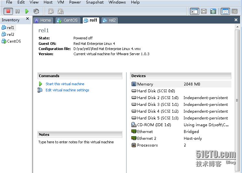Click the vertical scrollbar thumb
The height and width of the screenshot is (173, 242).
(237, 100)
